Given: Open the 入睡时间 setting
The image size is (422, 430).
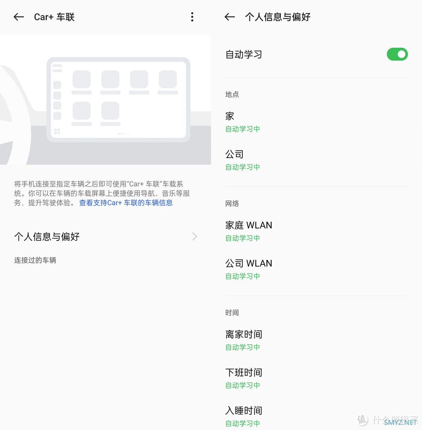Looking at the screenshot, I should point(316,417).
